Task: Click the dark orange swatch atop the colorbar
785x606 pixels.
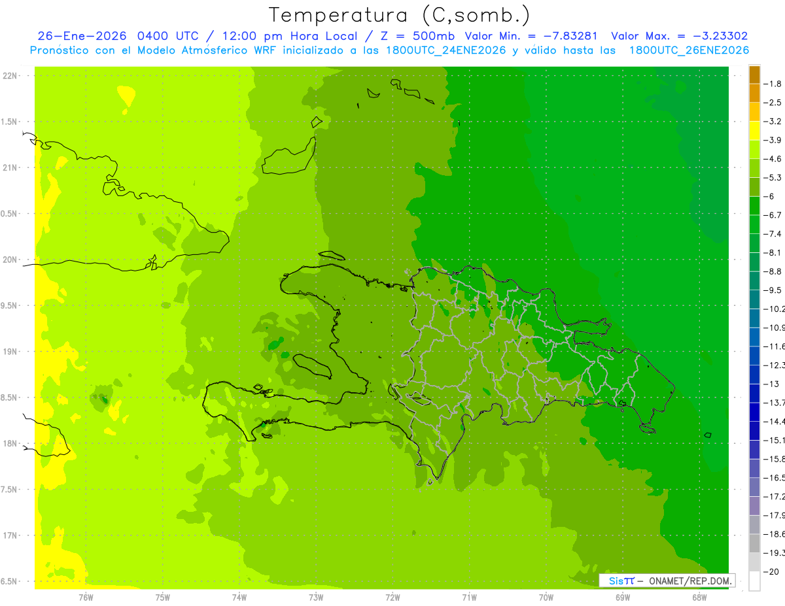Action: (754, 75)
